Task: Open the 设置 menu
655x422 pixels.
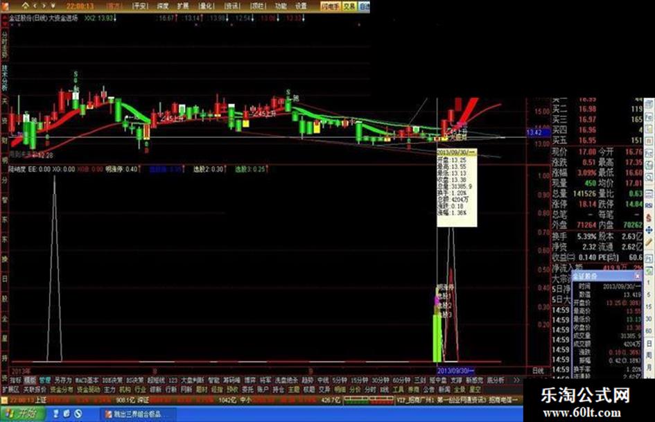Action: 301,6
